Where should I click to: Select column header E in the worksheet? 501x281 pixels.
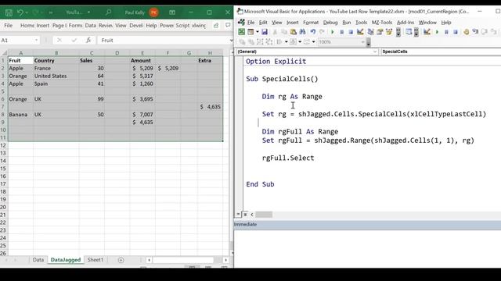[142, 53]
